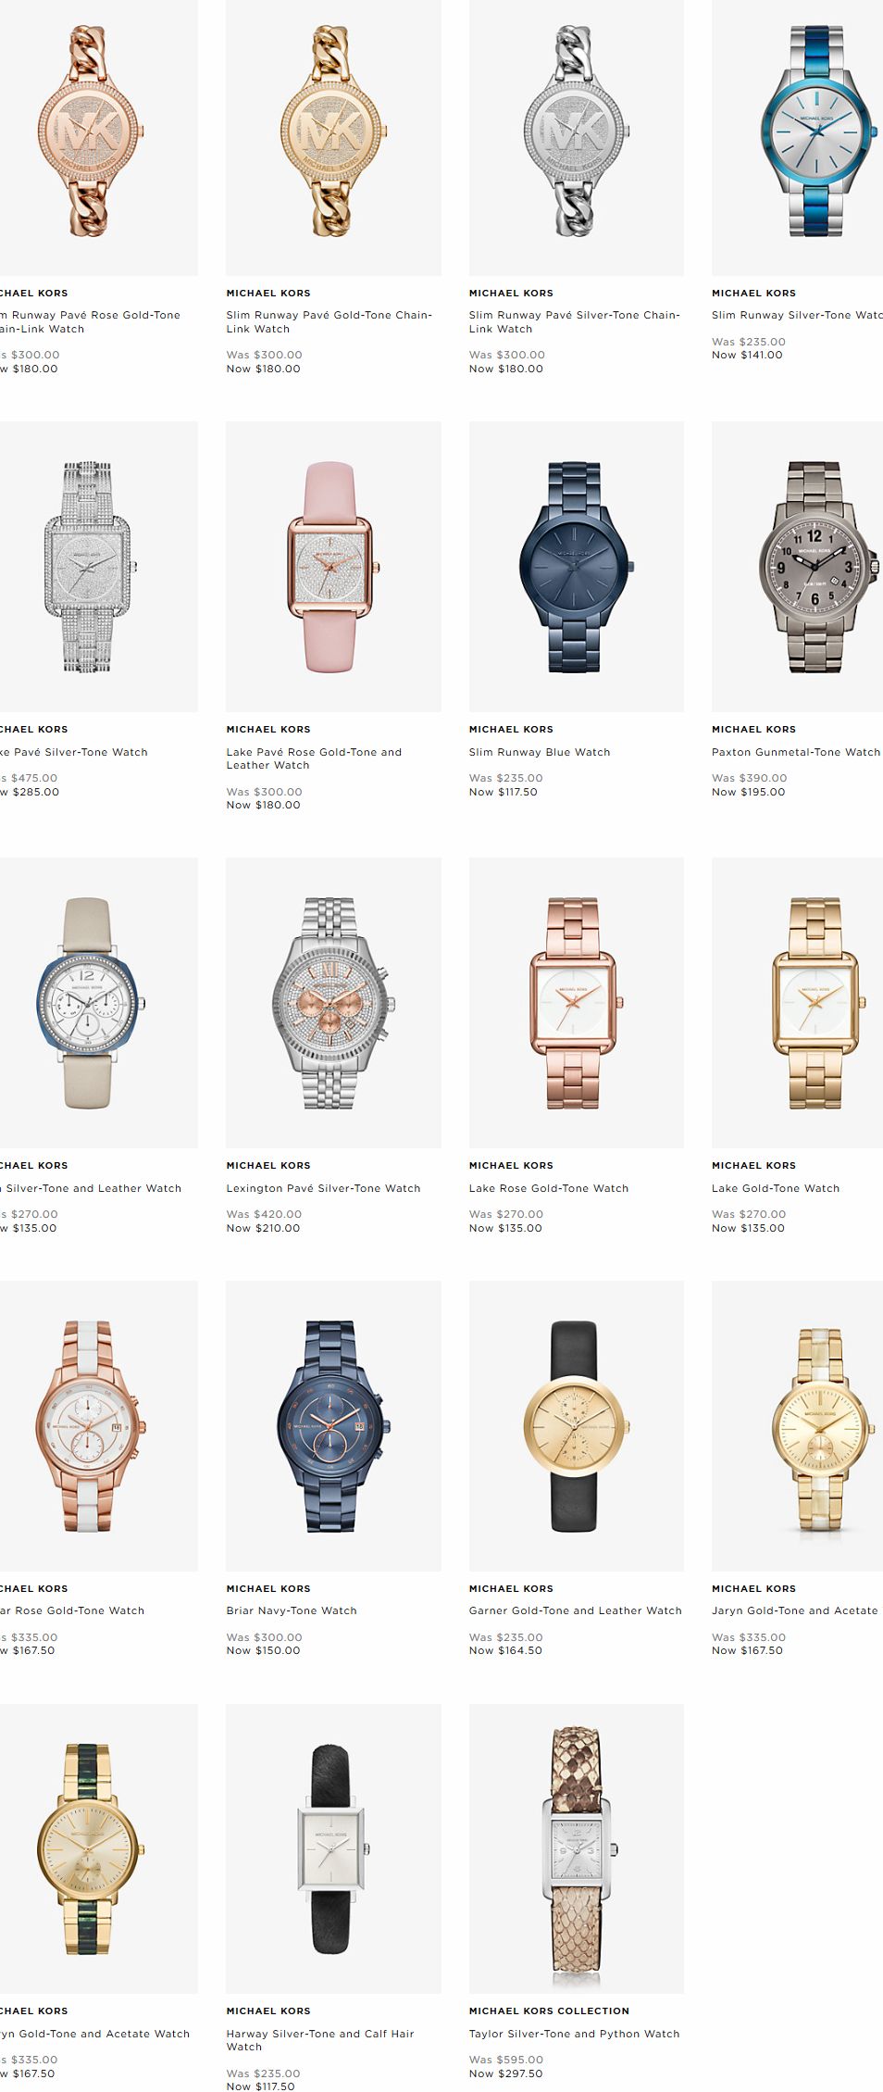
Task: Open Slim Runway Pavé Gold-Tone Chain-Link Watch link
Action: (329, 321)
